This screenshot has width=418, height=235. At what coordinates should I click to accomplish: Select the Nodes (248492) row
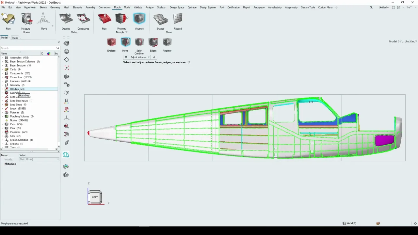(x=19, y=120)
